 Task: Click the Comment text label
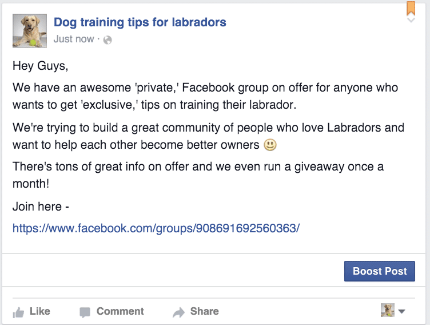pyautogui.click(x=120, y=311)
